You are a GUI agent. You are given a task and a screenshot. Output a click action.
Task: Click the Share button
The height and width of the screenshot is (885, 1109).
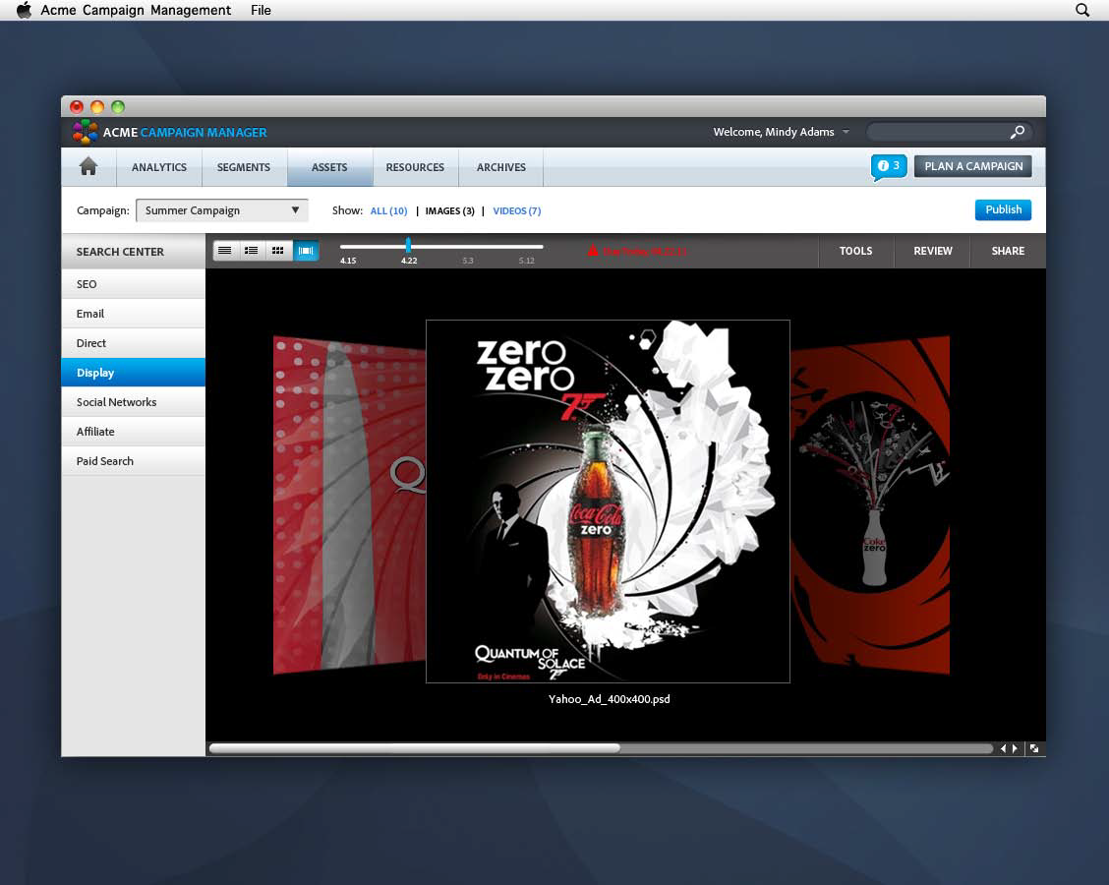[1008, 251]
